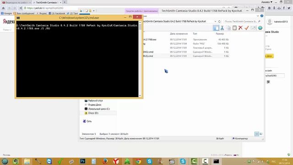Click the Copy icon in Explorer toolbar

coord(228,28)
